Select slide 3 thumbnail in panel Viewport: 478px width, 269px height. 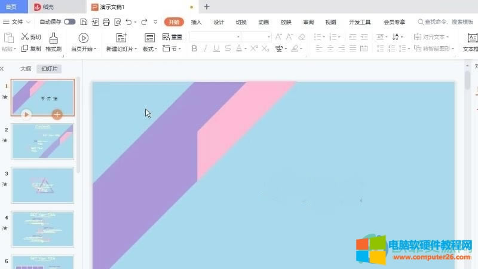(42, 185)
